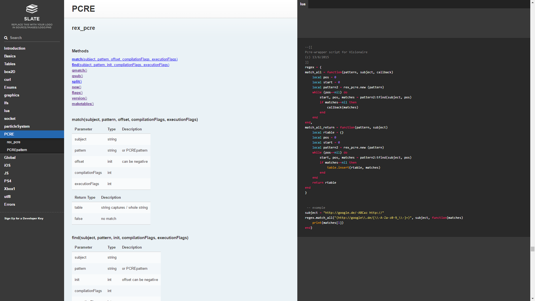535x301 pixels.
Task: Click 'Pcre-wrapper script for Visionaire' comment
Action: coord(336,52)
